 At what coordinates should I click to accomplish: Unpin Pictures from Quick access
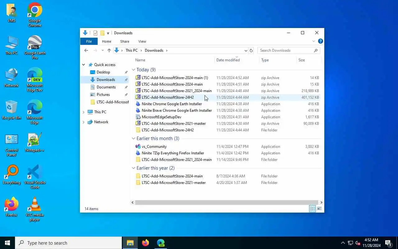tap(126, 95)
